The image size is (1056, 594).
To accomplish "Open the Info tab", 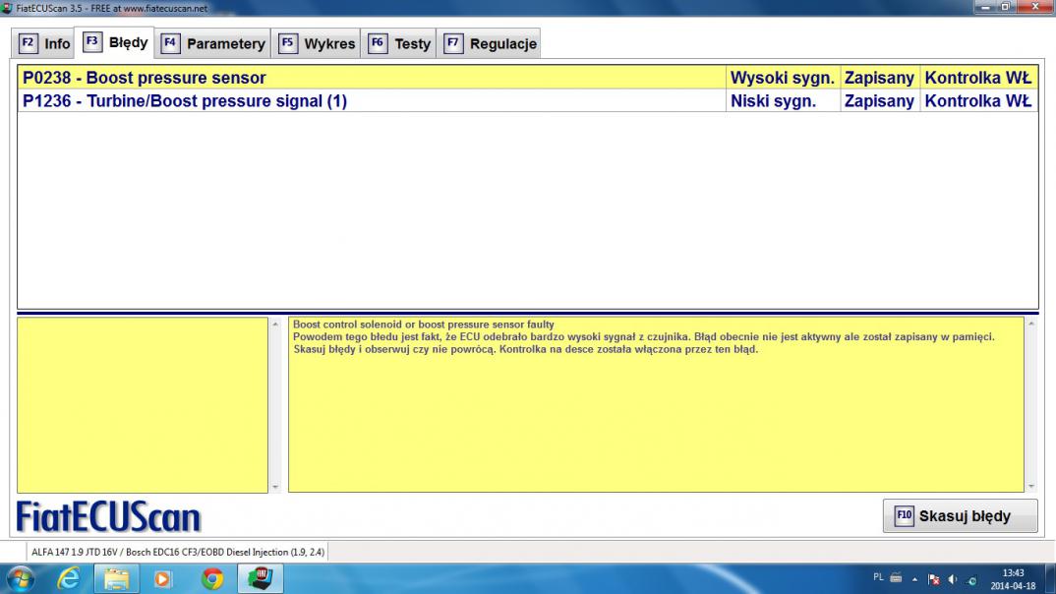I will (44, 44).
